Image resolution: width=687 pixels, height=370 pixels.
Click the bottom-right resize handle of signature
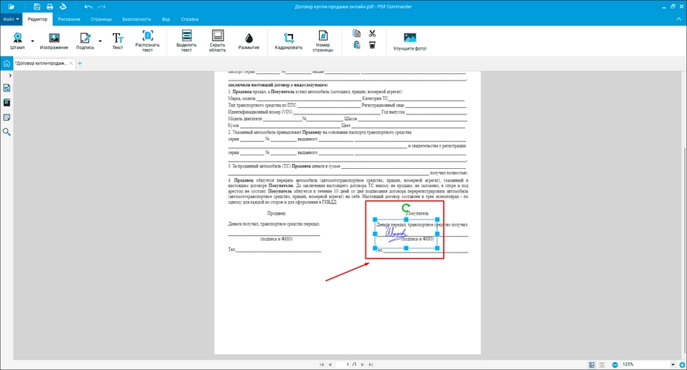pyautogui.click(x=437, y=249)
